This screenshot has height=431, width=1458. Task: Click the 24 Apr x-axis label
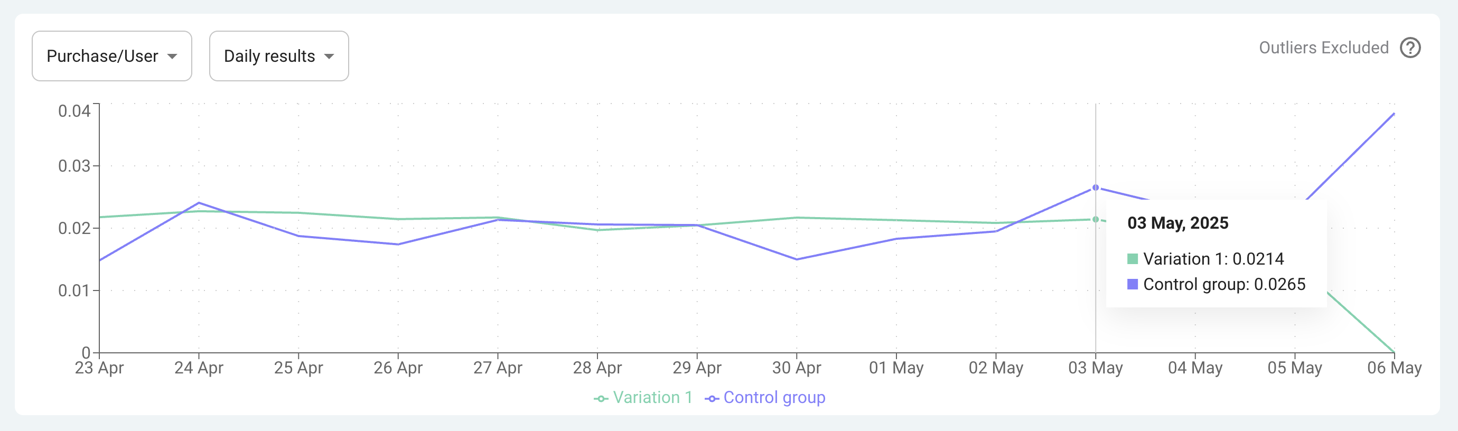pyautogui.click(x=199, y=368)
